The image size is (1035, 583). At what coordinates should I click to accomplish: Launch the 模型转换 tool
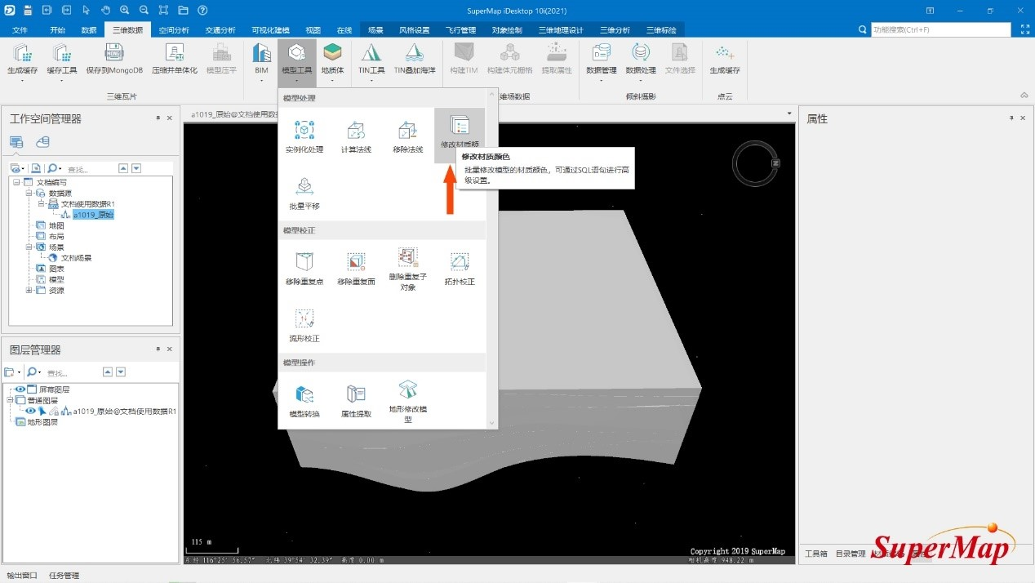point(304,400)
